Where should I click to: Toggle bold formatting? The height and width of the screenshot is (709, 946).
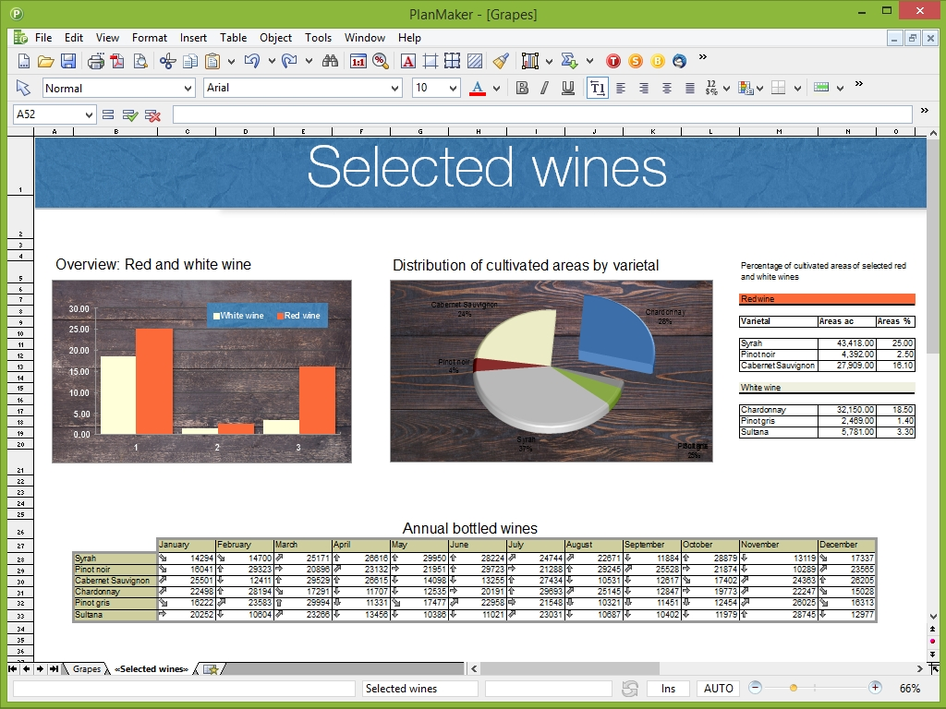pyautogui.click(x=523, y=88)
